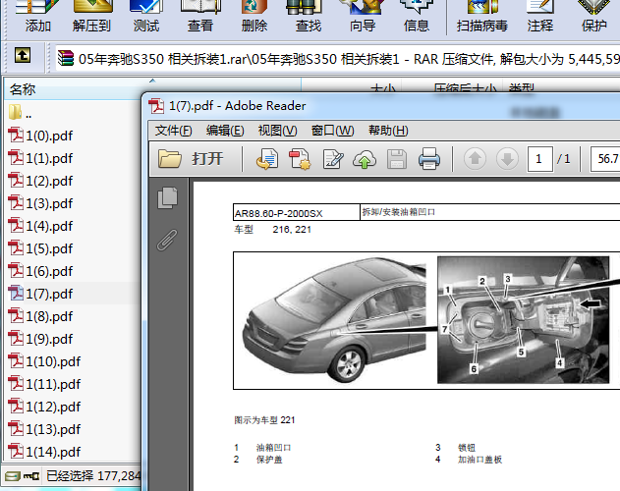Select file 1(10).pdf in WinRAR list
620x491 pixels.
pos(44,361)
